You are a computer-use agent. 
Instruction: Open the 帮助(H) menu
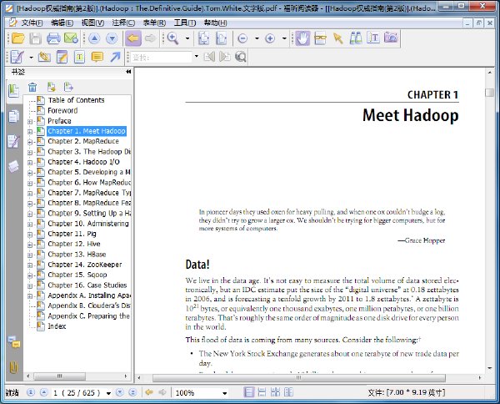tap(216, 23)
